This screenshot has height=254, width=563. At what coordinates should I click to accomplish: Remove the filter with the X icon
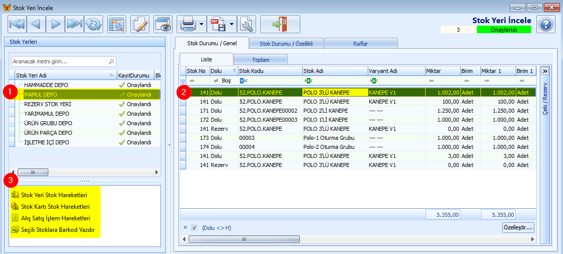point(185,227)
